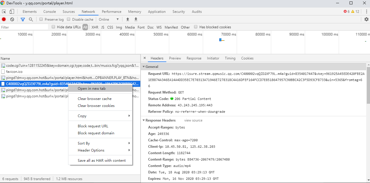Select the favicon.ico request row
Image resolution: width=370 pixels, height=183 pixels.
tap(70, 71)
